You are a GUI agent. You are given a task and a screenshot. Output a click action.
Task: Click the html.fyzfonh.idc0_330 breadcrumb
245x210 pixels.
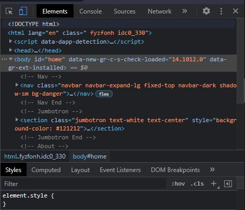(35, 156)
